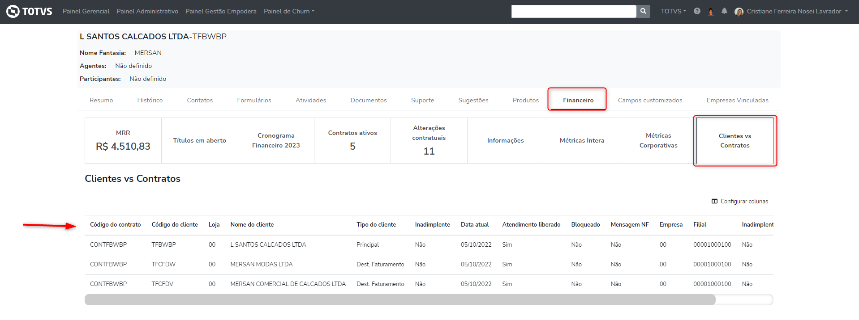
Task: Click the Configurar colunas link
Action: (x=740, y=201)
